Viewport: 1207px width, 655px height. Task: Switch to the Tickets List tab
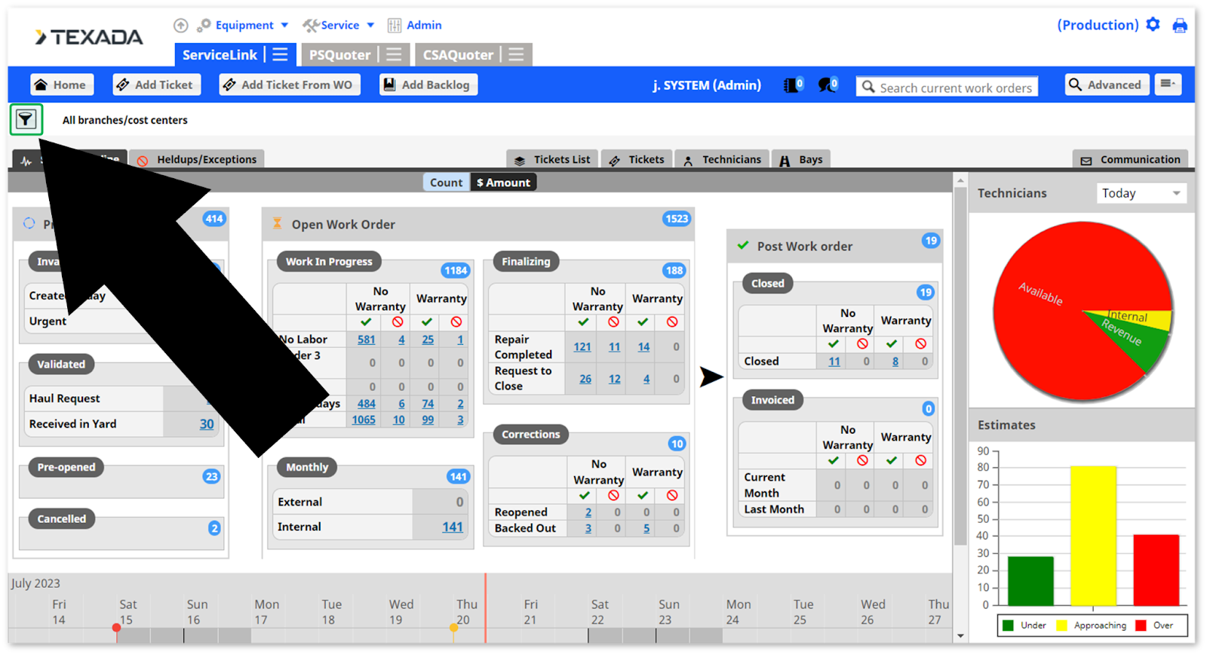(x=553, y=159)
